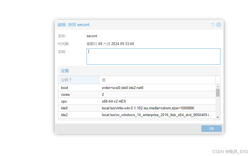Select the boot row key
The height and width of the screenshot is (156, 252).
[x=65, y=88]
